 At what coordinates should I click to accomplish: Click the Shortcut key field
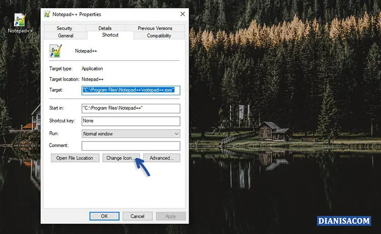tap(130, 121)
